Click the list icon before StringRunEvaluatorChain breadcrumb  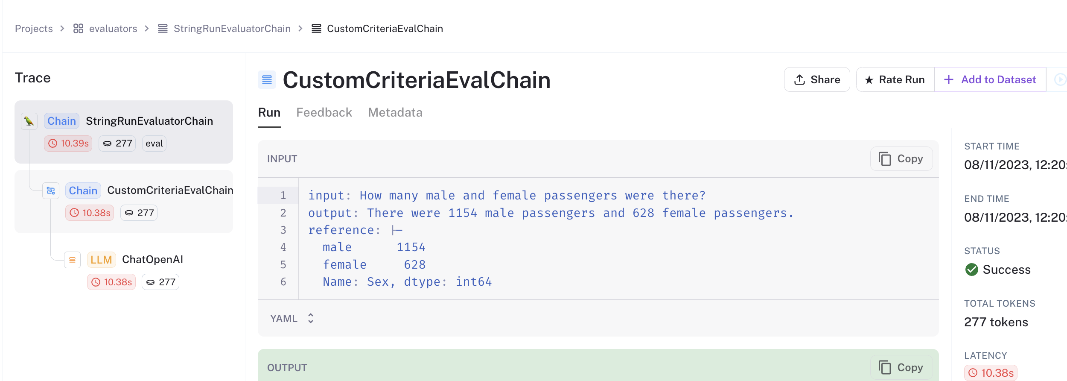coord(163,29)
